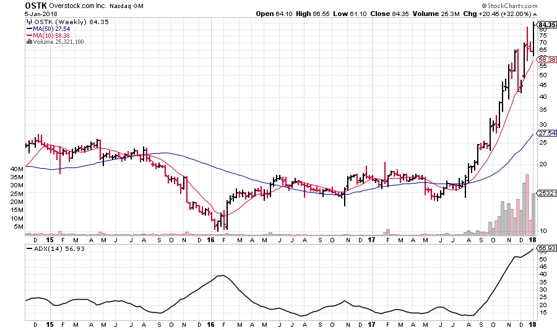Select the Open 64.10 value
The width and height of the screenshot is (557, 330).
pyautogui.click(x=274, y=14)
